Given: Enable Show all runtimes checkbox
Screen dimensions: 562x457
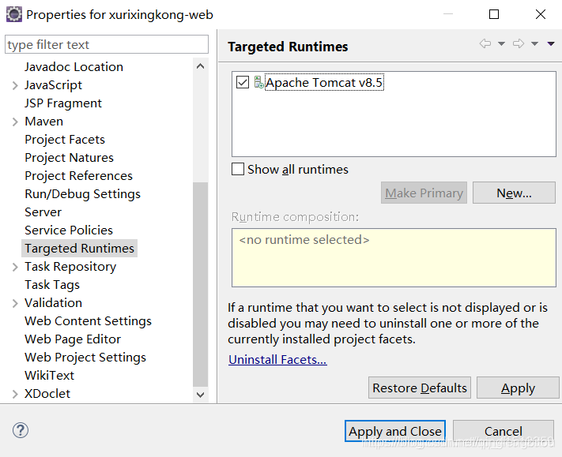Looking at the screenshot, I should [x=238, y=169].
